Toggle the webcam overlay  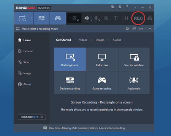click(74, 19)
